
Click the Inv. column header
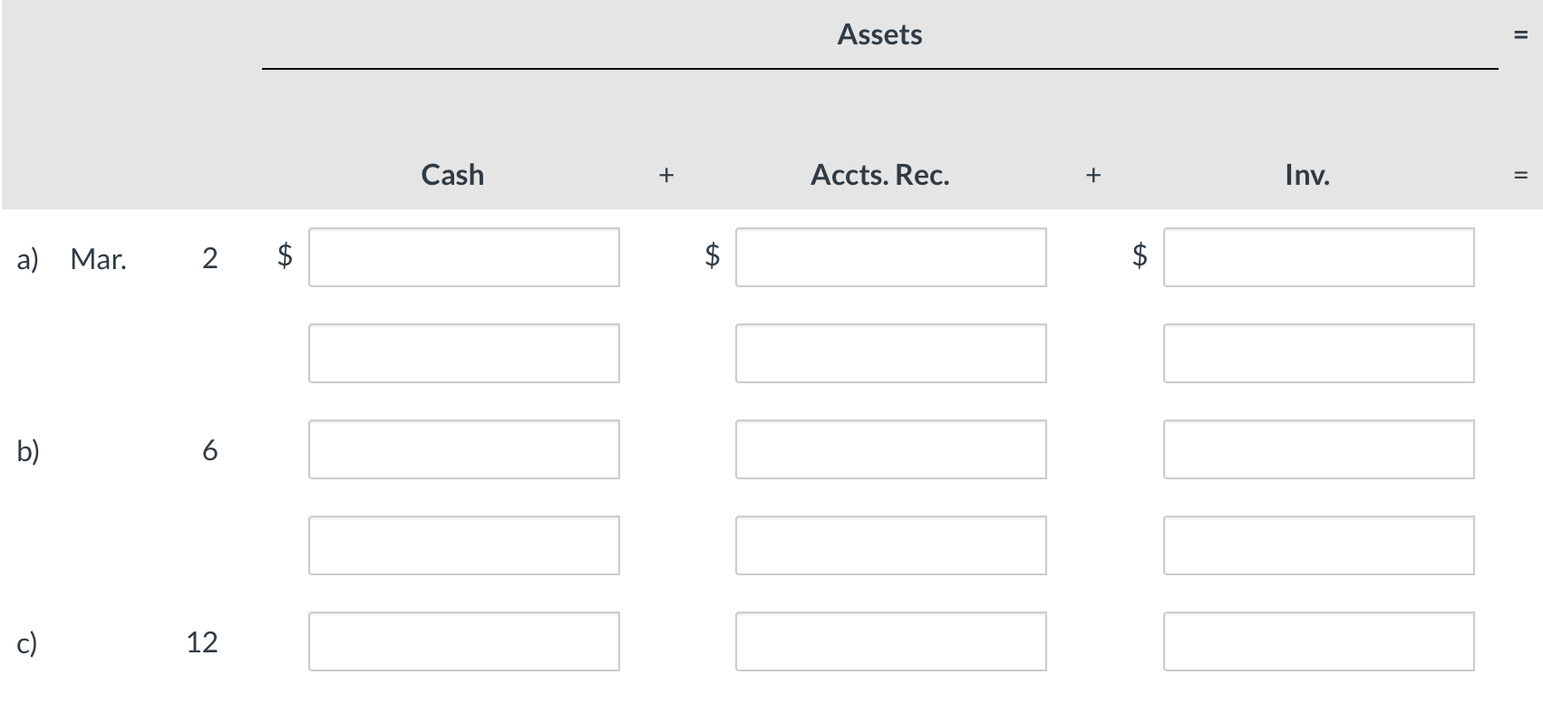click(1307, 175)
